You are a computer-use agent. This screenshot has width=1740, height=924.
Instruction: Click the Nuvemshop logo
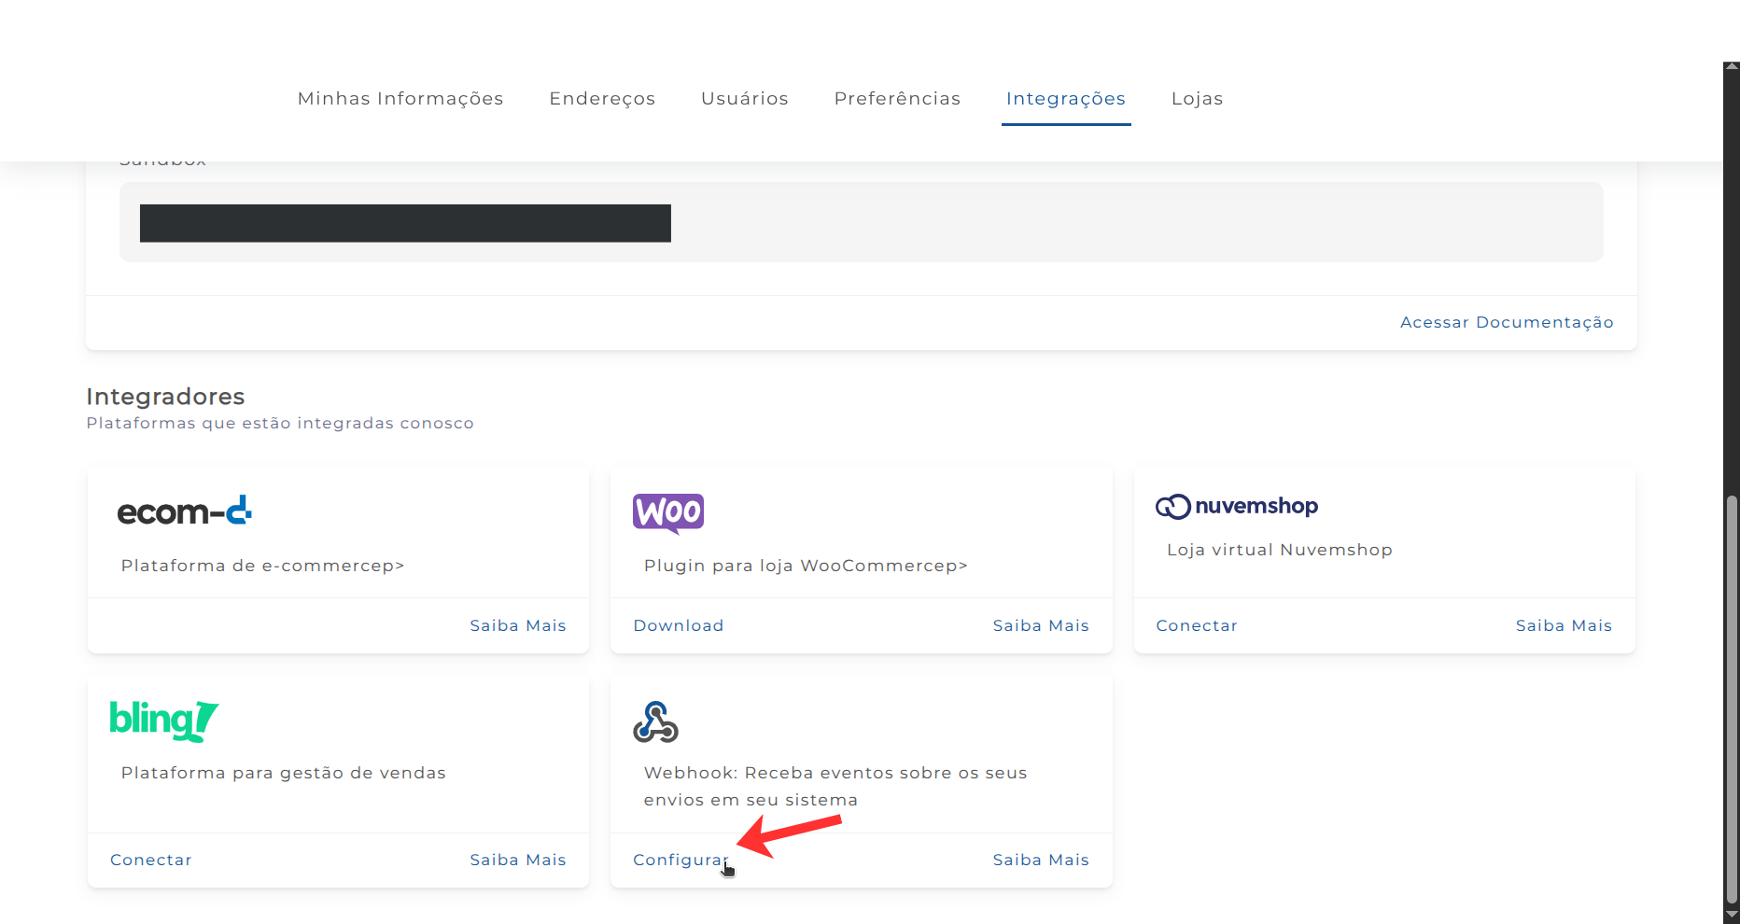pyautogui.click(x=1237, y=506)
